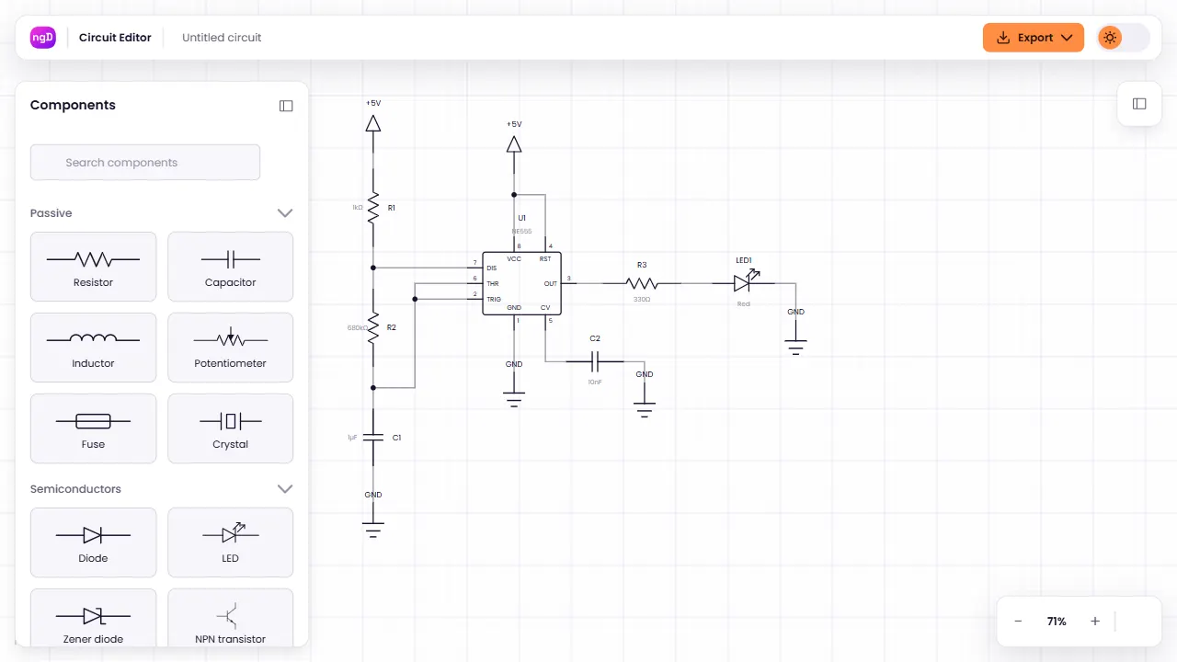Select the LED1 symbol on canvas

point(744,281)
